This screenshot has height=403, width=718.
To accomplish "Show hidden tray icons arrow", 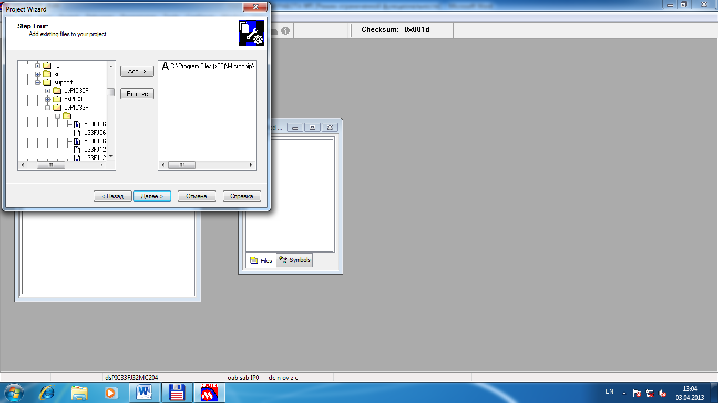I will click(x=624, y=393).
